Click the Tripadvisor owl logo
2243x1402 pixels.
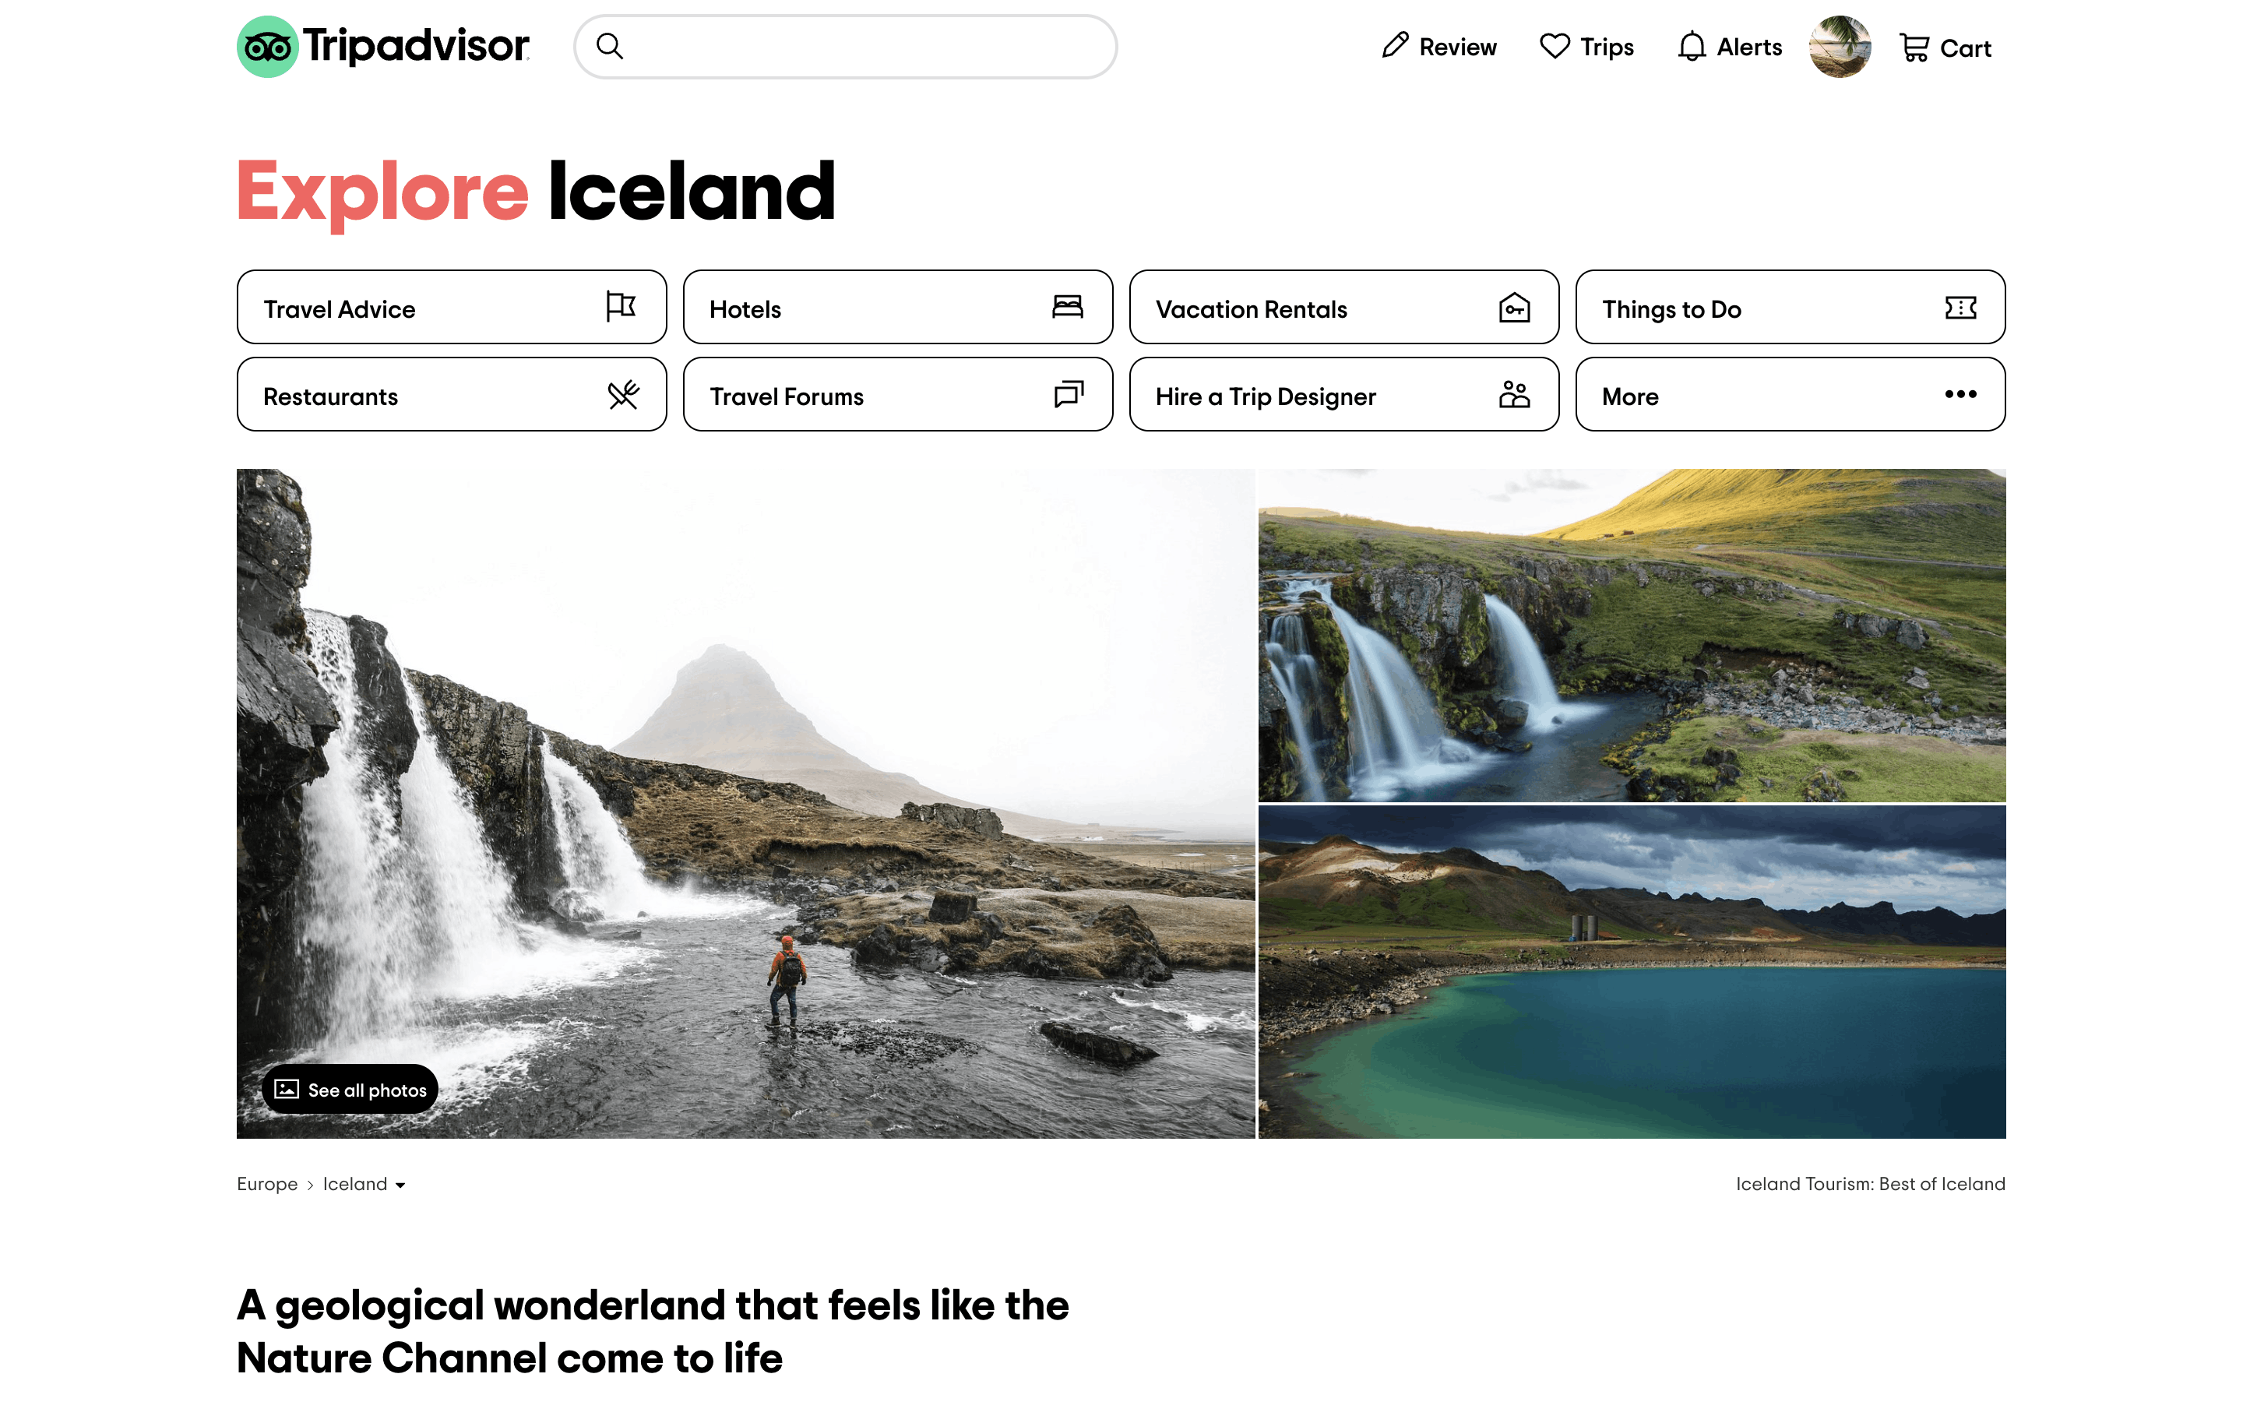(267, 47)
